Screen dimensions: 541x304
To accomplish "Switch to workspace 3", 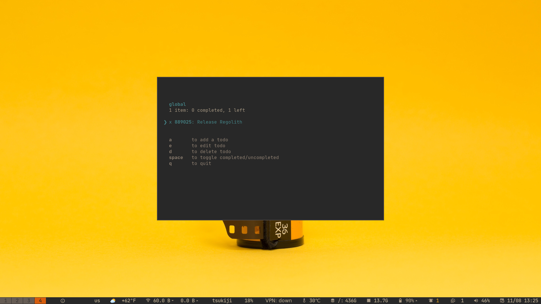I will [x=29, y=301].
